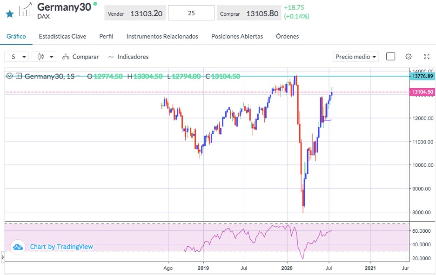Click the Ago label on time axis

168,268
